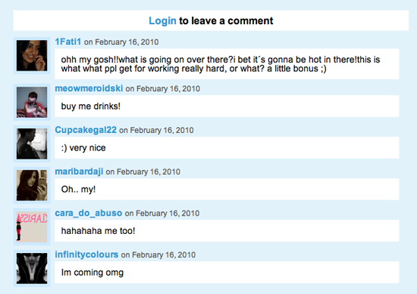This screenshot has width=417, height=294.
Task: Open 1Fati1's profile avatar
Action: (32, 55)
